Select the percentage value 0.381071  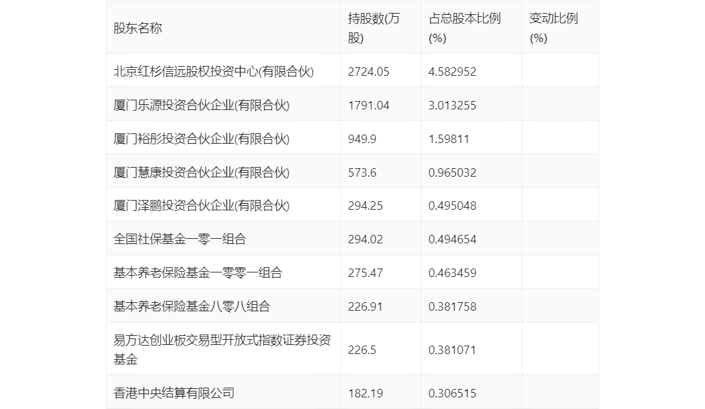click(452, 350)
